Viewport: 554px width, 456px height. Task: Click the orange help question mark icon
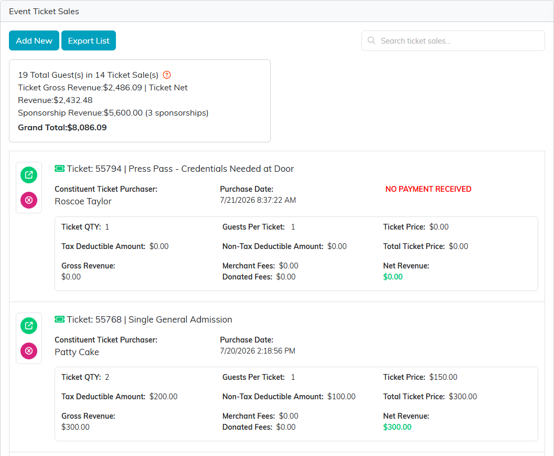pos(167,75)
